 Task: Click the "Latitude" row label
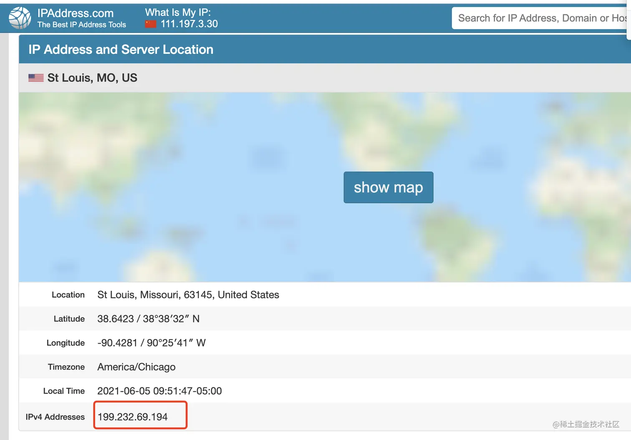[69, 319]
